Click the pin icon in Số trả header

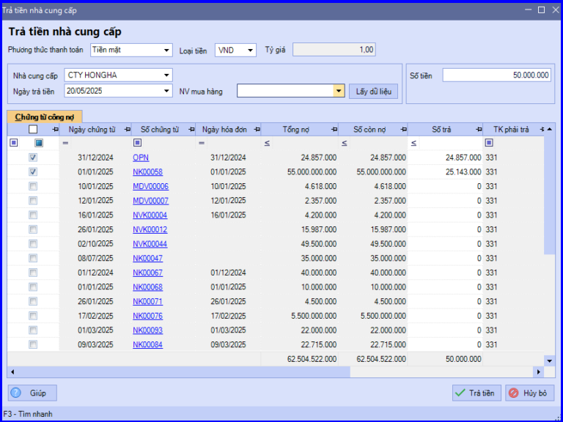479,130
